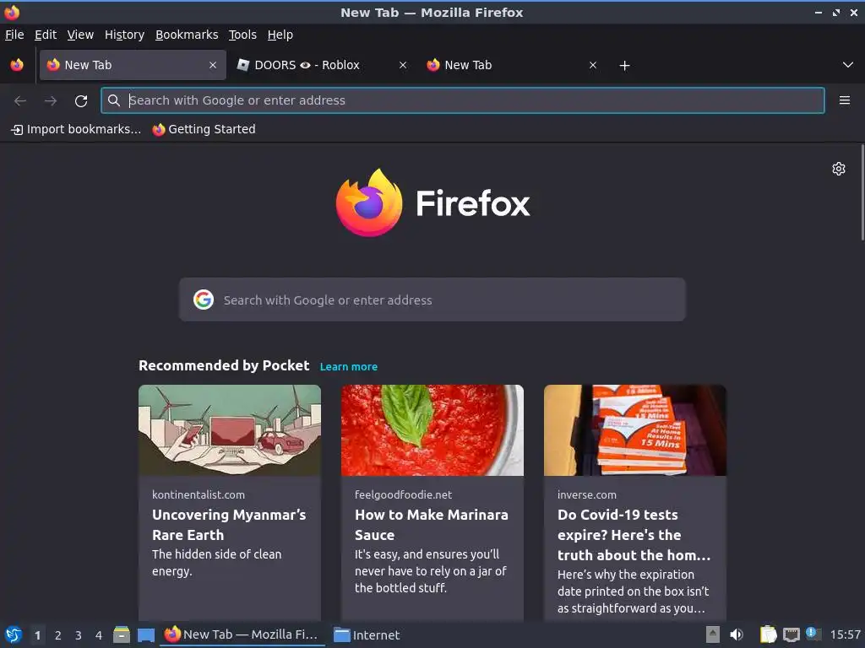Open the volume tray icon
The image size is (865, 648).
pos(737,634)
